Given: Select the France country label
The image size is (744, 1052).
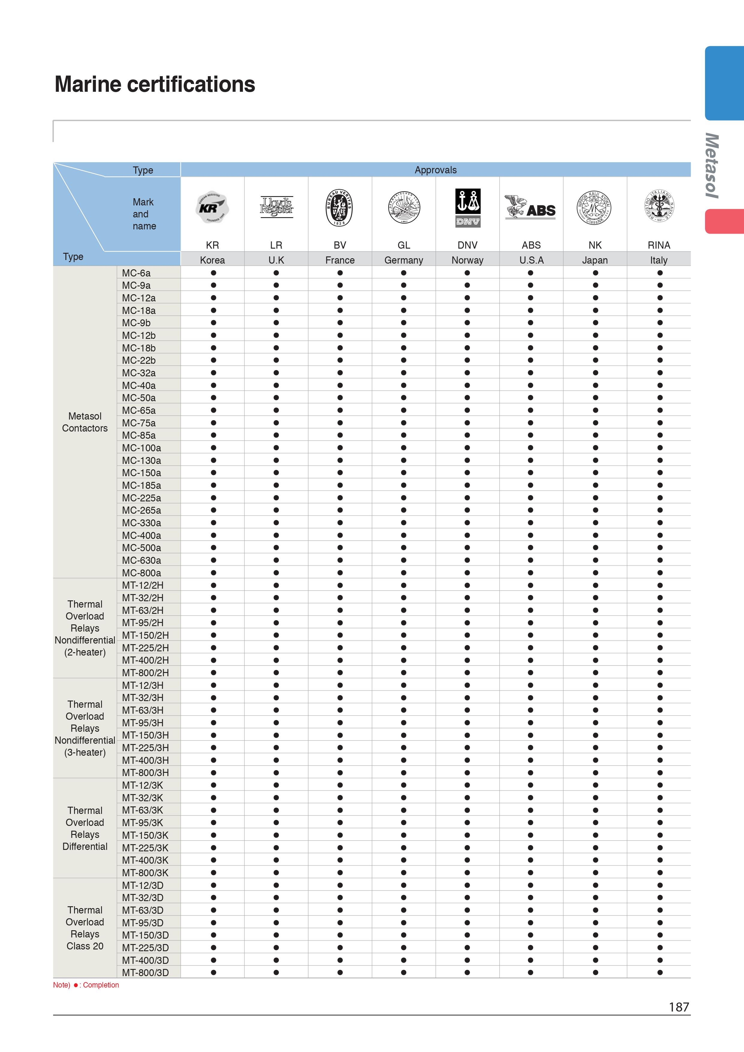Looking at the screenshot, I should pos(340,260).
